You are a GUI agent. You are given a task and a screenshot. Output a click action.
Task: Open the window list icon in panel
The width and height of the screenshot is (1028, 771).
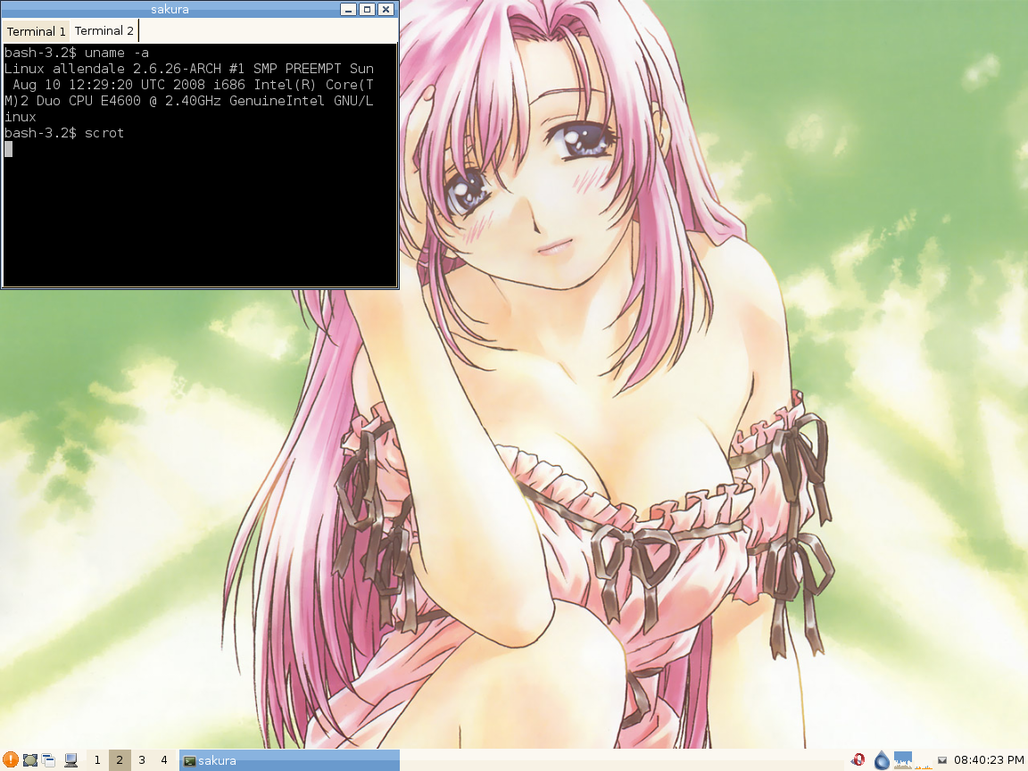tap(48, 760)
